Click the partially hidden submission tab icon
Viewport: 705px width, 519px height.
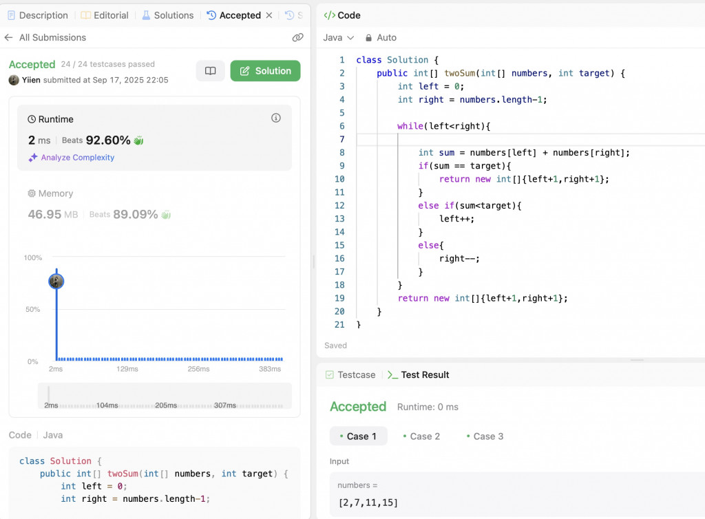coord(290,15)
